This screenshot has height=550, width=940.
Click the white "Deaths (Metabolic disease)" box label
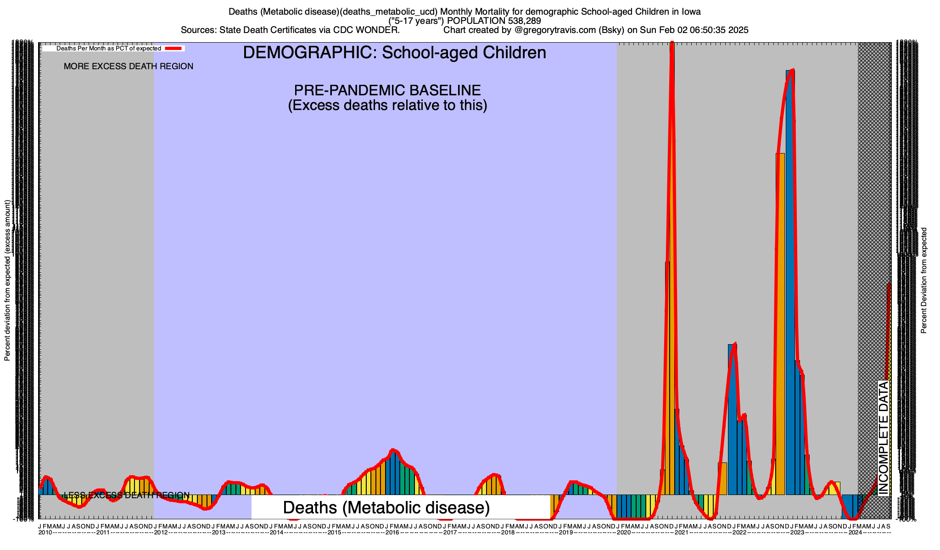tap(386, 508)
